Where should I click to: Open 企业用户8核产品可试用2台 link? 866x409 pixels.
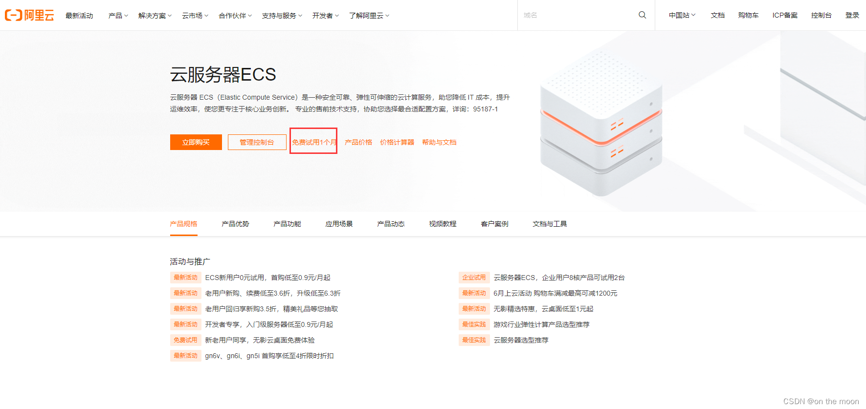559,278
